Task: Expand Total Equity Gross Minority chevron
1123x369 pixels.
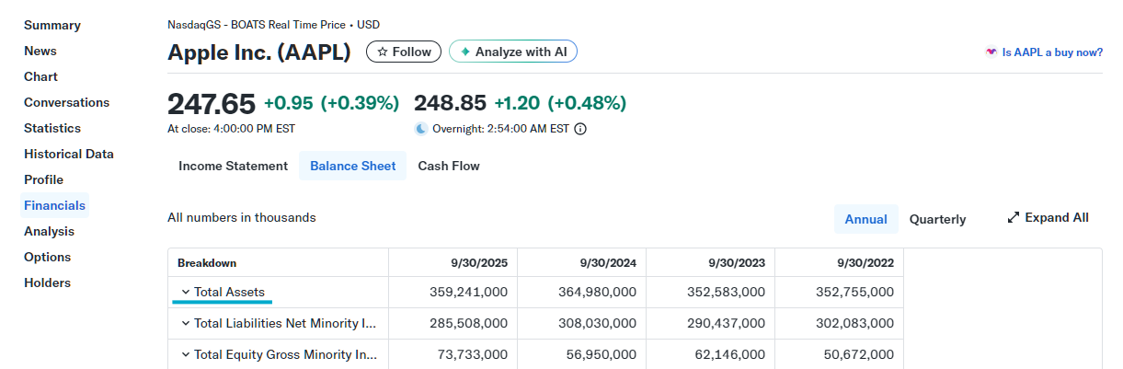Action: (186, 355)
